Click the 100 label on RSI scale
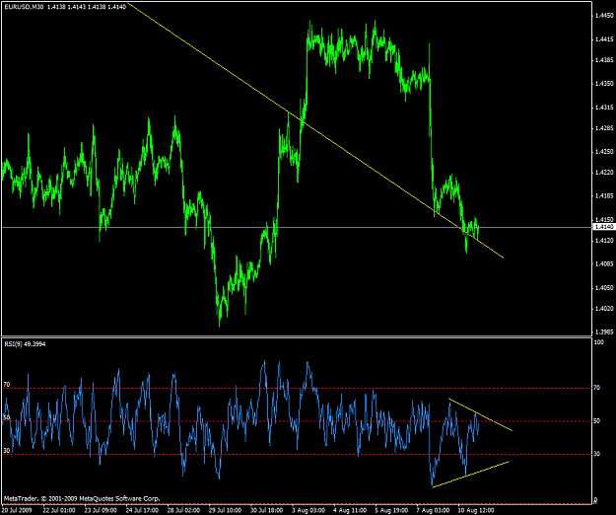This screenshot has width=616, height=515. pos(598,342)
